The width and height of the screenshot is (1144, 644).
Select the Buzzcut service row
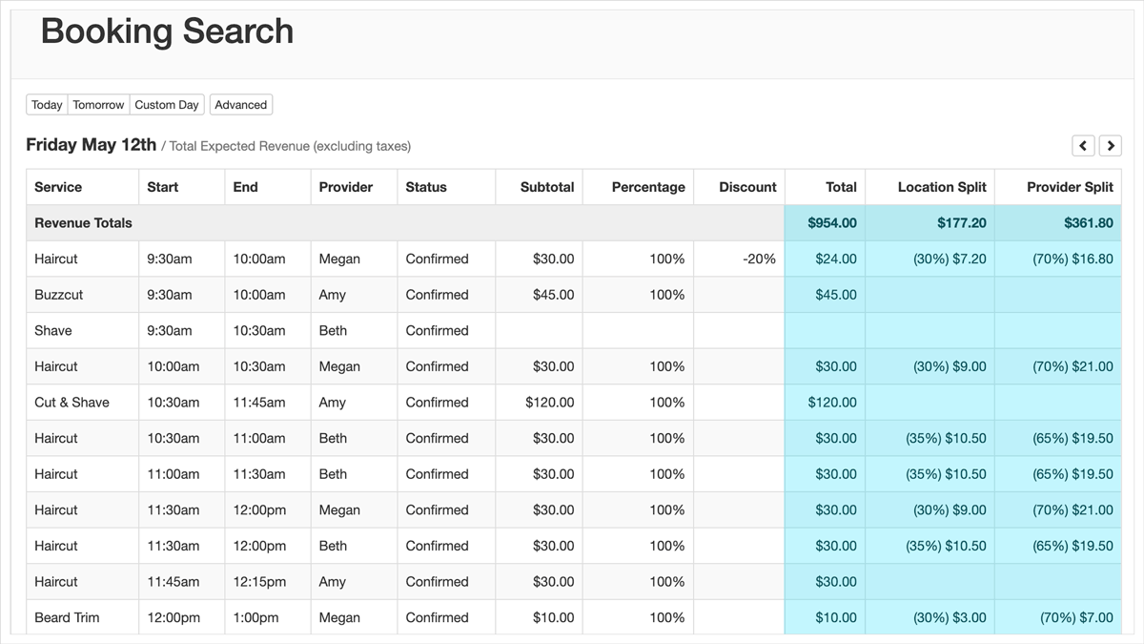pyautogui.click(x=59, y=295)
